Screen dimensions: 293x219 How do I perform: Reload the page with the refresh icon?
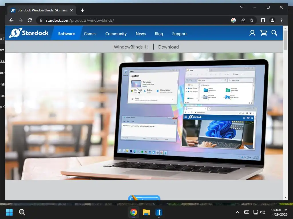pyautogui.click(x=30, y=20)
